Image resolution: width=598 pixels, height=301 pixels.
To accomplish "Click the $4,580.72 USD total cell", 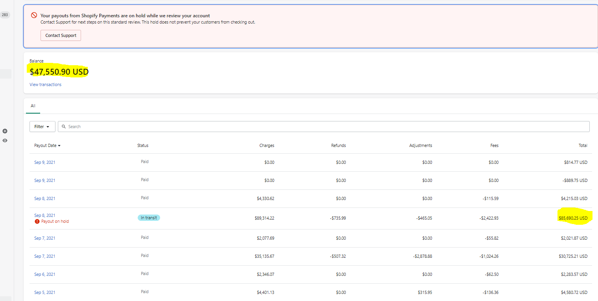I will (574, 292).
